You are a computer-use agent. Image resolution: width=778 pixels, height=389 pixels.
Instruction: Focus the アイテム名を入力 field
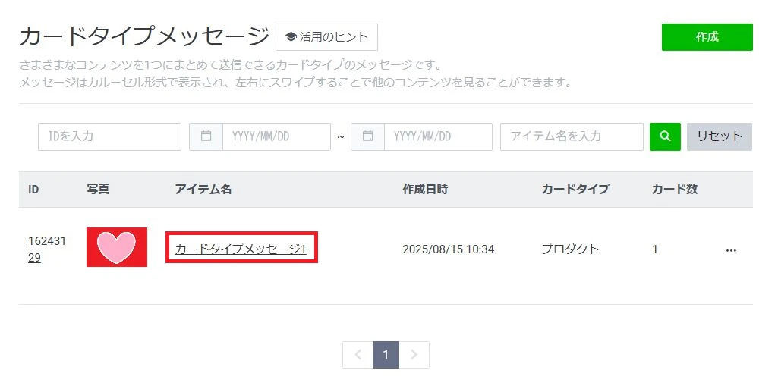[572, 136]
